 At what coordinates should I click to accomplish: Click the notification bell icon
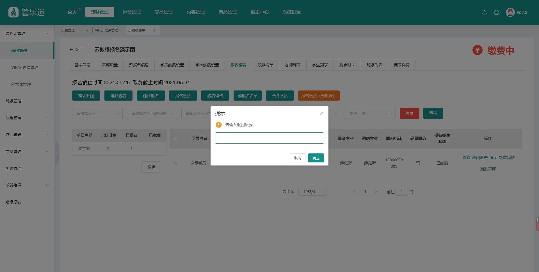click(484, 12)
